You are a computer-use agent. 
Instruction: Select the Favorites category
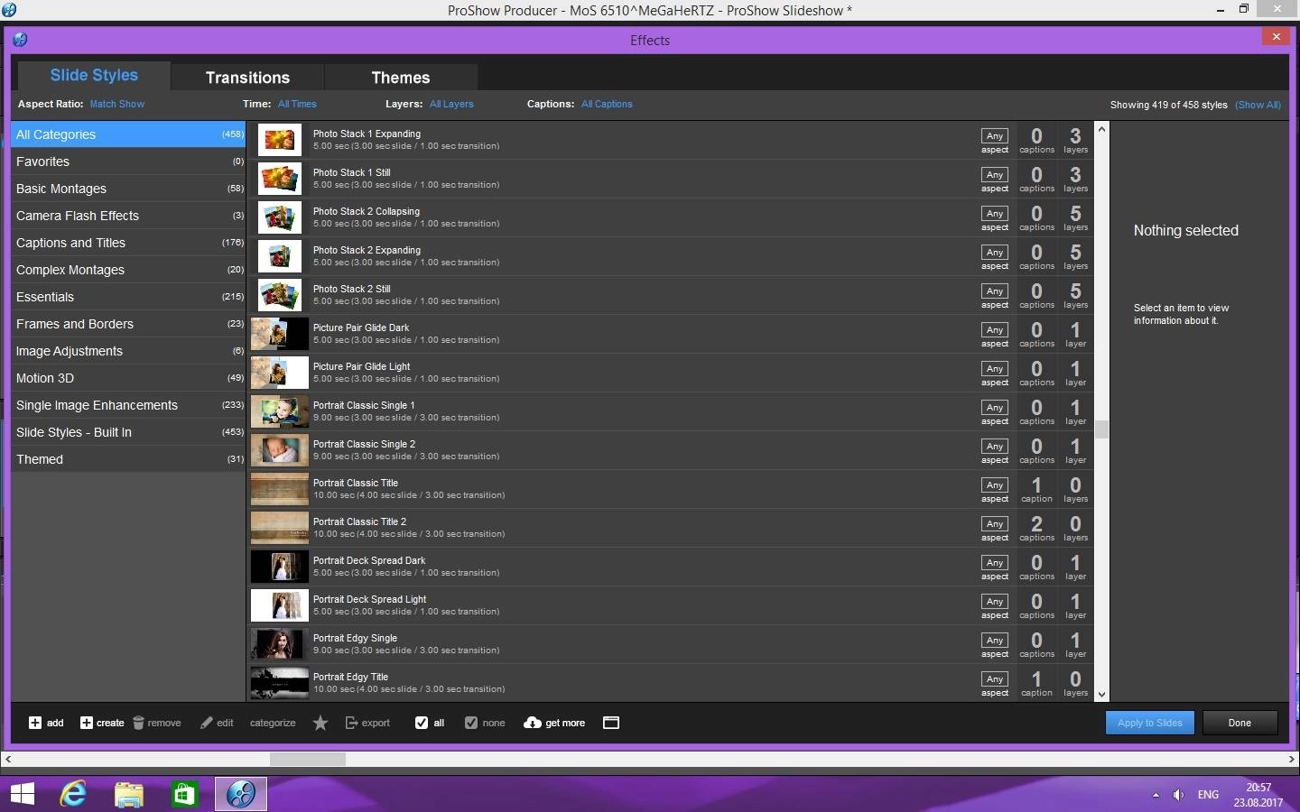128,161
